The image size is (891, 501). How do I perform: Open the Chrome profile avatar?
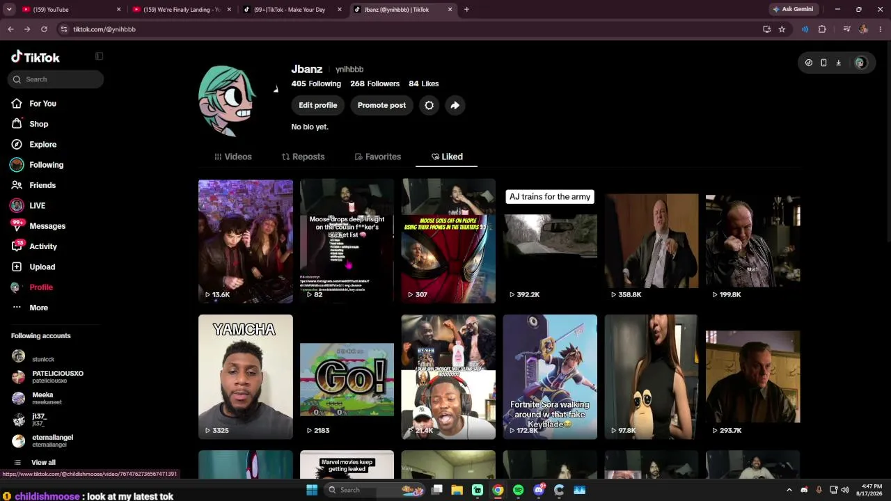pos(863,29)
